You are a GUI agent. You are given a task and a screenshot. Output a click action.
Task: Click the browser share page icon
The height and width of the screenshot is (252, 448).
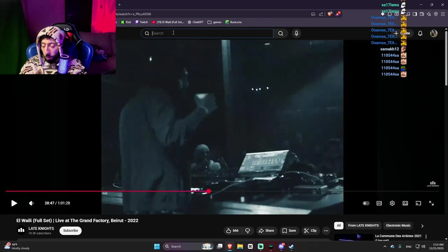coord(321,14)
